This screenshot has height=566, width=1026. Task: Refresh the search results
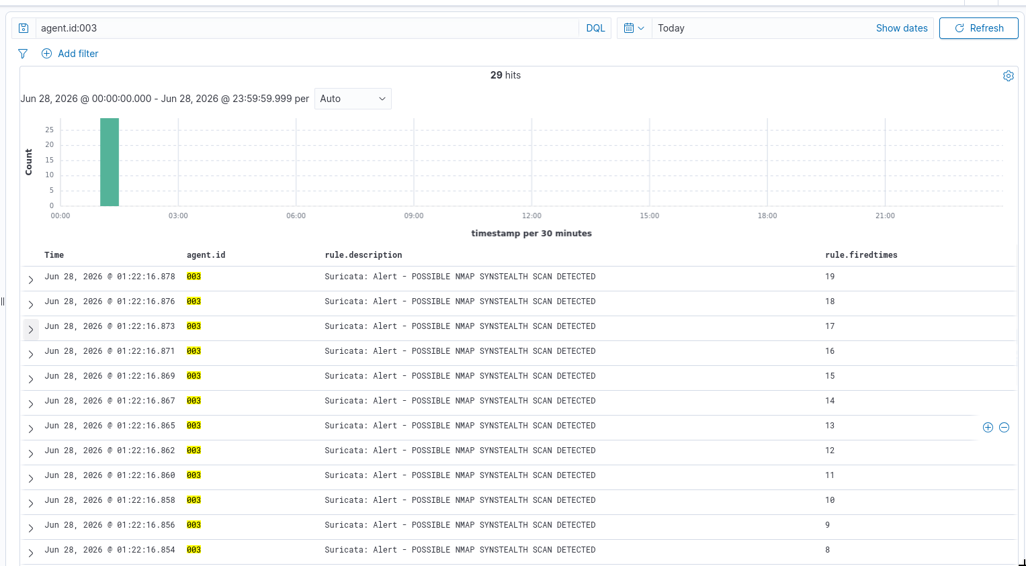(x=979, y=28)
